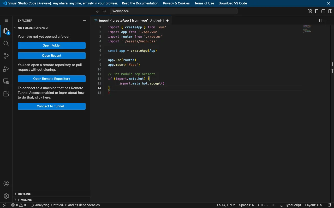Change keyboard Layout: U.S. setting
Image resolution: width=334 pixels, height=208 pixels.
pyautogui.click(x=314, y=205)
